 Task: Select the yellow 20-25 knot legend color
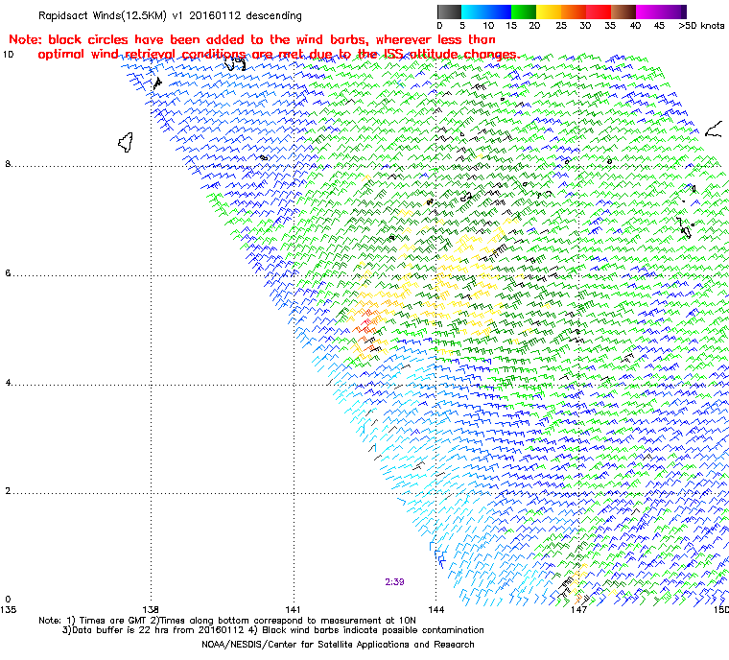(549, 12)
